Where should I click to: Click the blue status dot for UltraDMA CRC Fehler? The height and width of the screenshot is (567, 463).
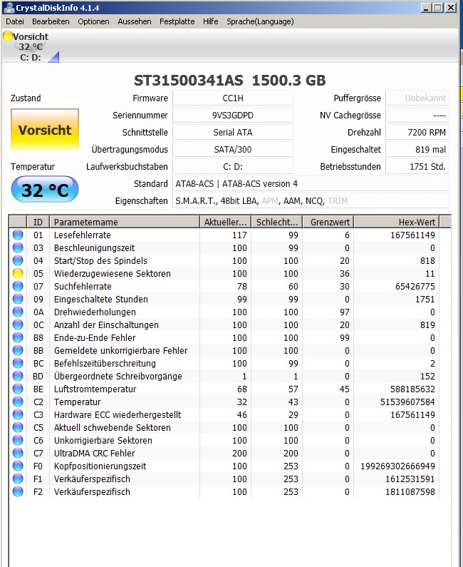(18, 453)
